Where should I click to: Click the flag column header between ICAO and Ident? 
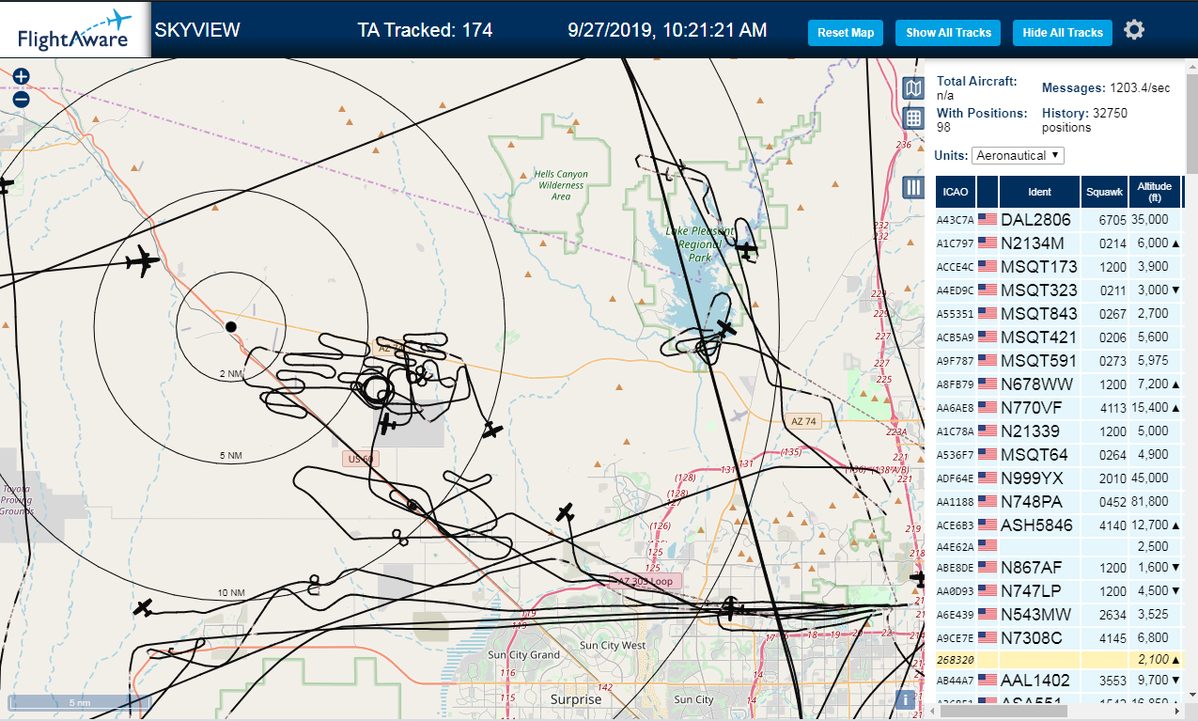pos(988,192)
